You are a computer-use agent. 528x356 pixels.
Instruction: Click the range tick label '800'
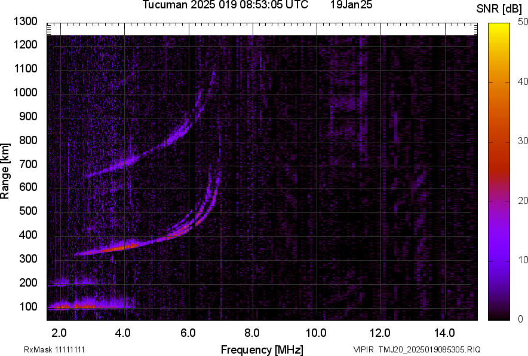(28, 140)
